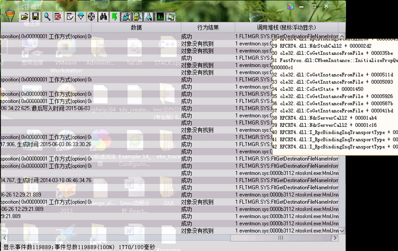
Task: Toggle the green graph monitor icon
Action: click(x=160, y=17)
